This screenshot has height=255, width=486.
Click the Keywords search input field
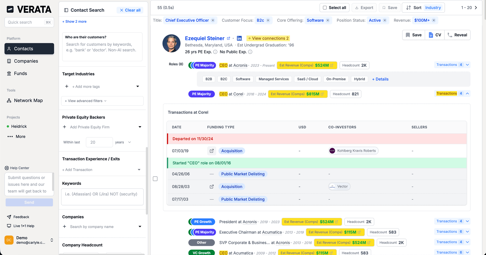[102, 197]
